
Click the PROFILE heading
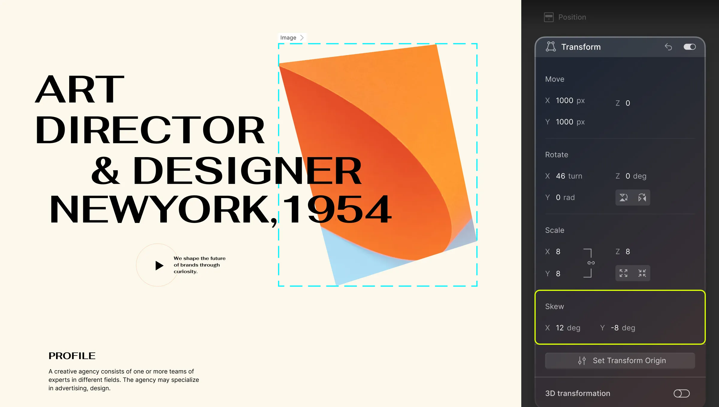tap(72, 356)
